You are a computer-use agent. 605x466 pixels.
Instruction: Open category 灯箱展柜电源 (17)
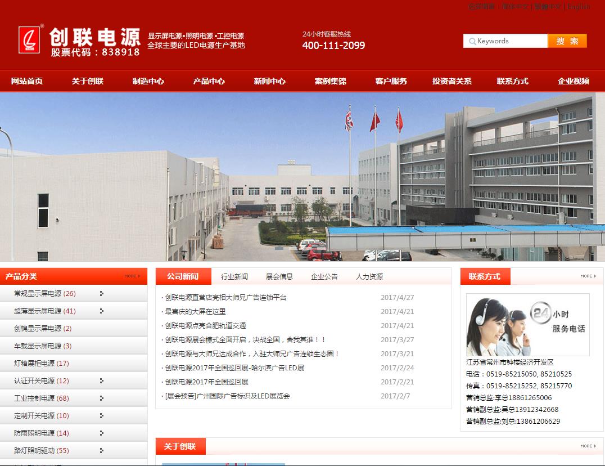[x=41, y=363]
